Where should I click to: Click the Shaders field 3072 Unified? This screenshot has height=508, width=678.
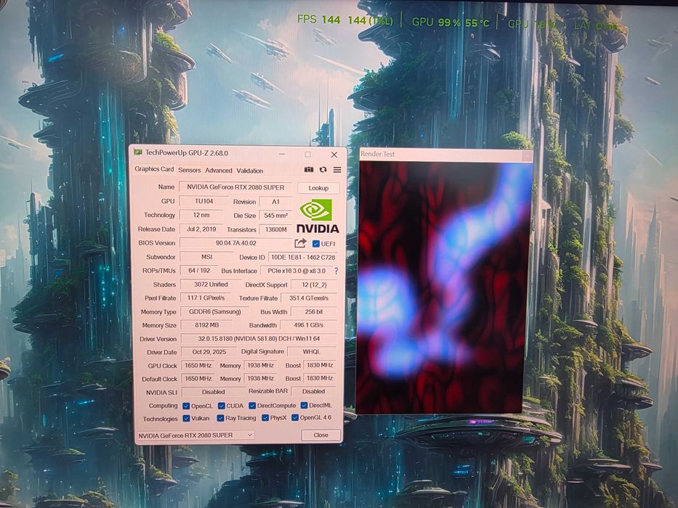coord(211,284)
